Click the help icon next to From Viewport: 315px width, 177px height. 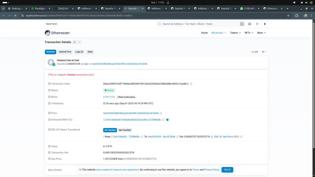[x=49, y=113]
